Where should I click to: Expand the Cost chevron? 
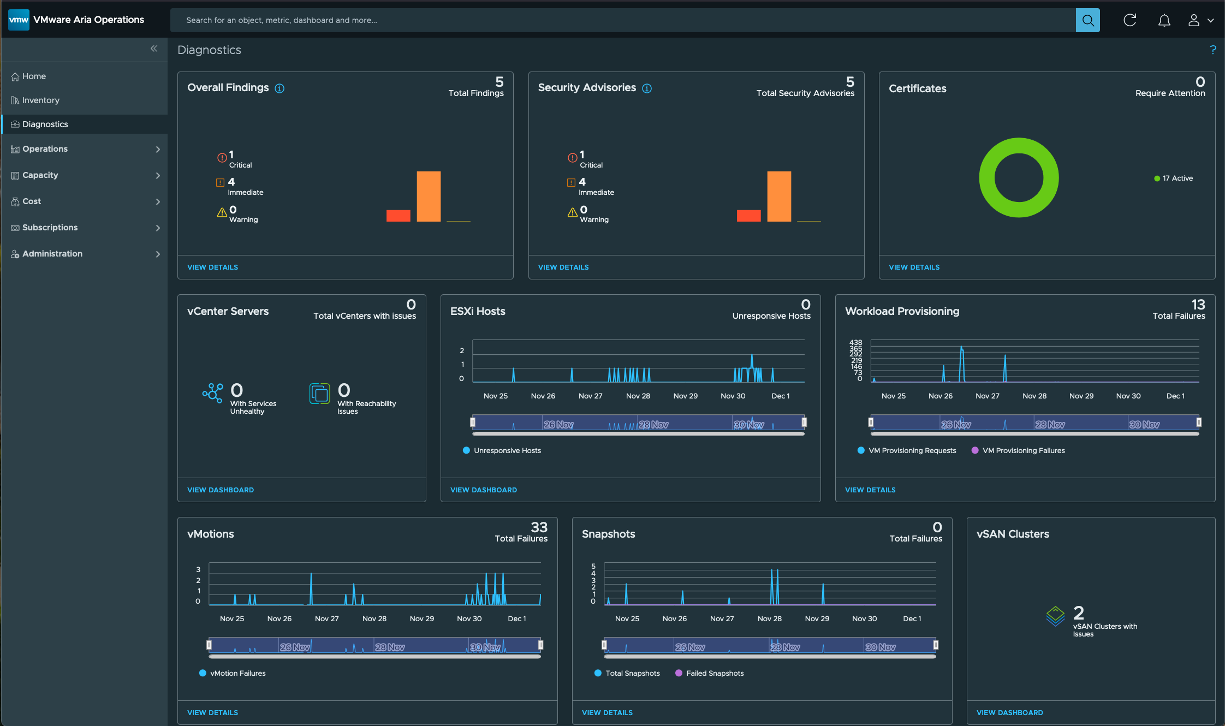click(158, 201)
